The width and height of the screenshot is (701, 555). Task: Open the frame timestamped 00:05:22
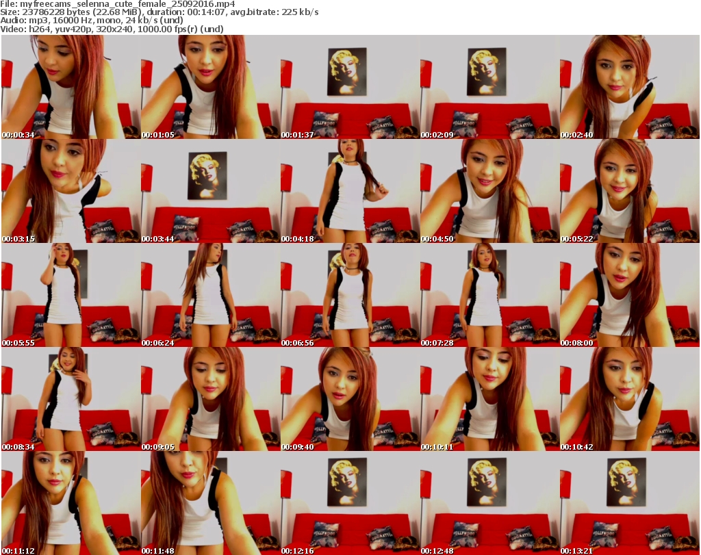629,192
